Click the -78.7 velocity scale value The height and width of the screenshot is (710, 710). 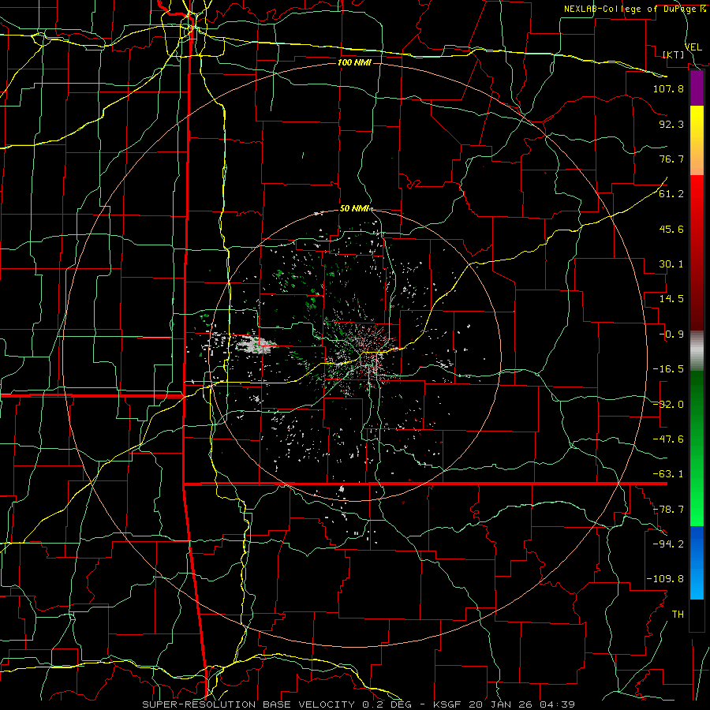tap(668, 510)
